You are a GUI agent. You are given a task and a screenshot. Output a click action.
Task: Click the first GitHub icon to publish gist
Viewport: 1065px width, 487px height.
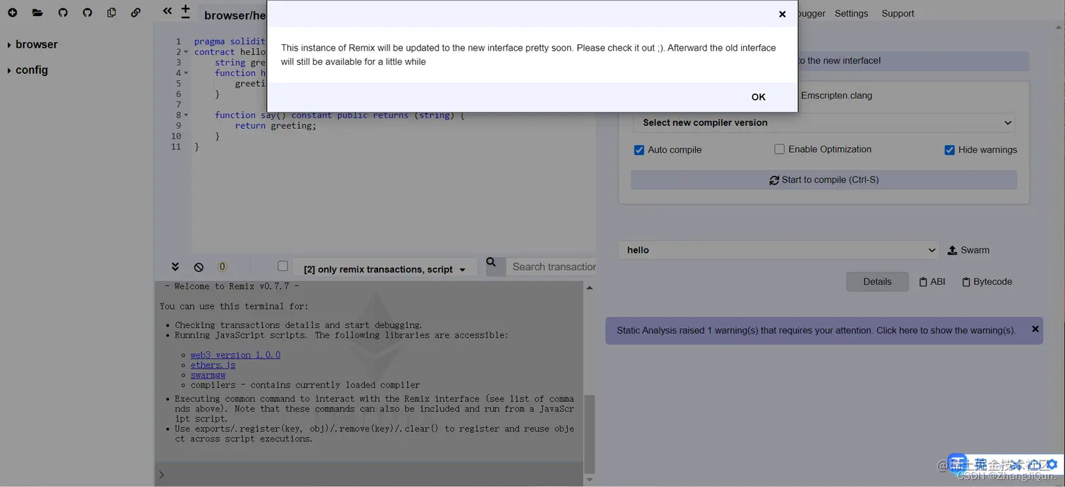63,13
